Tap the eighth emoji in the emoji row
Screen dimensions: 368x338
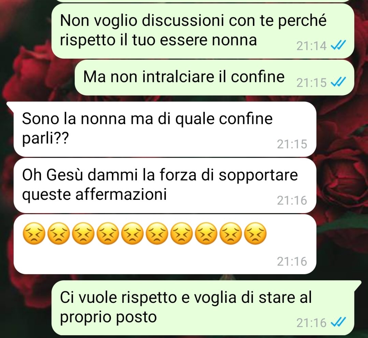pos(206,234)
